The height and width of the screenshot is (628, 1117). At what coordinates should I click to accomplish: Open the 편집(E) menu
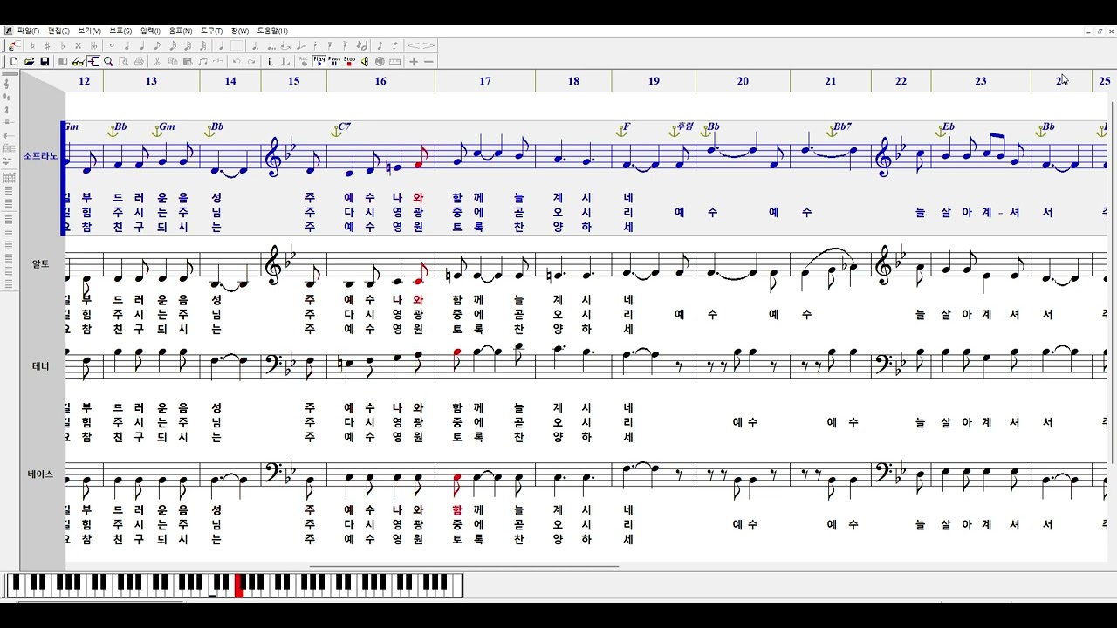[x=58, y=31]
